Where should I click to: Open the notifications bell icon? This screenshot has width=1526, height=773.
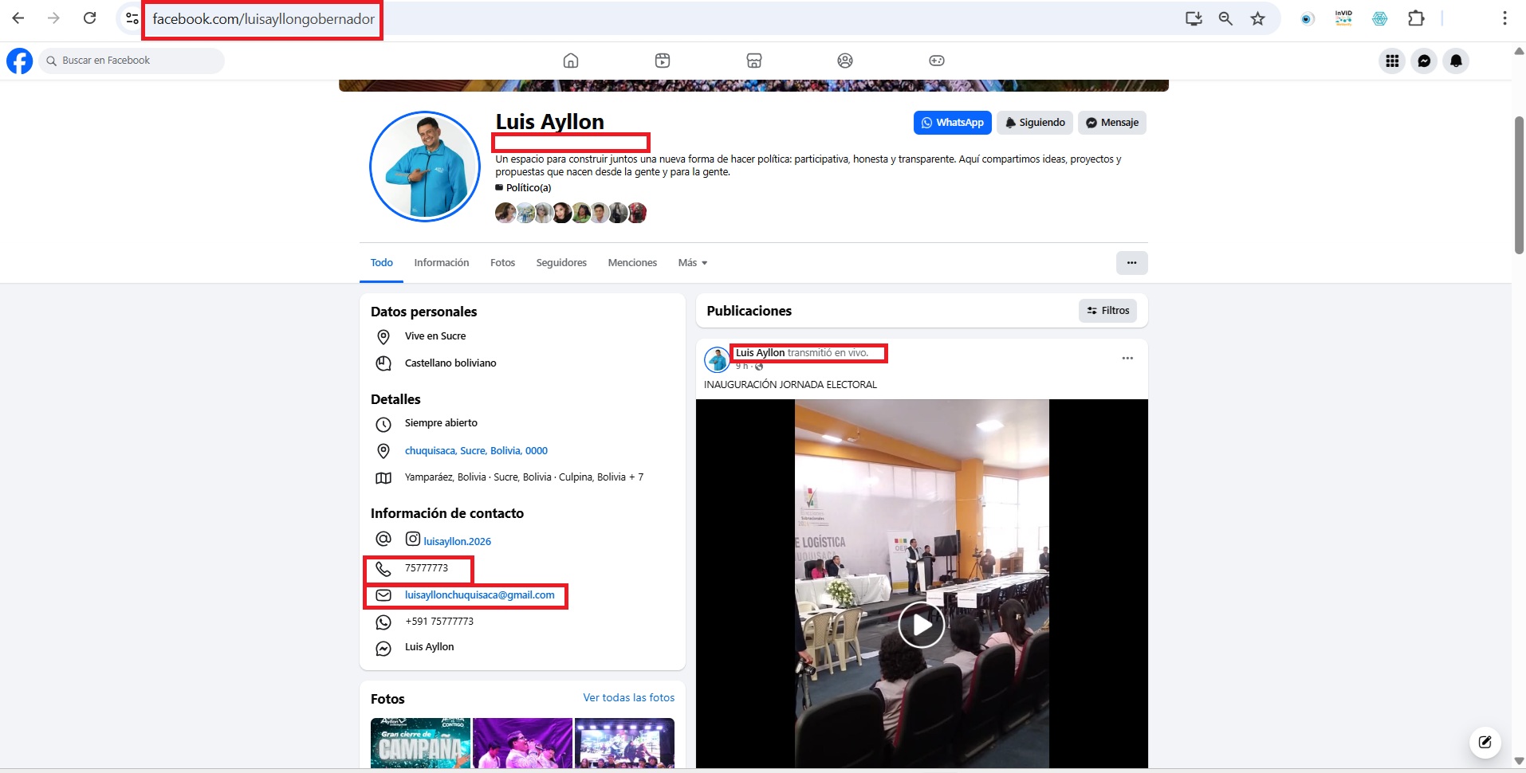tap(1456, 61)
